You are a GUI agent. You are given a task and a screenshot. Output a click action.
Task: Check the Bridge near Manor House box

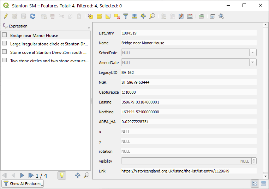tap(5, 35)
